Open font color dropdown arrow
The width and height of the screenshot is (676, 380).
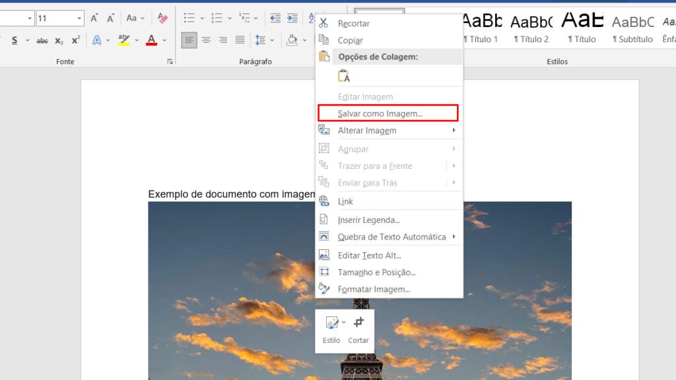pos(164,40)
